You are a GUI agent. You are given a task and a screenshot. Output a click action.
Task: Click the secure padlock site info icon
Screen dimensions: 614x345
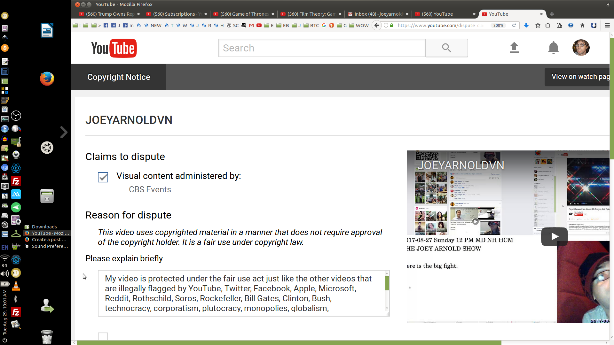click(392, 25)
